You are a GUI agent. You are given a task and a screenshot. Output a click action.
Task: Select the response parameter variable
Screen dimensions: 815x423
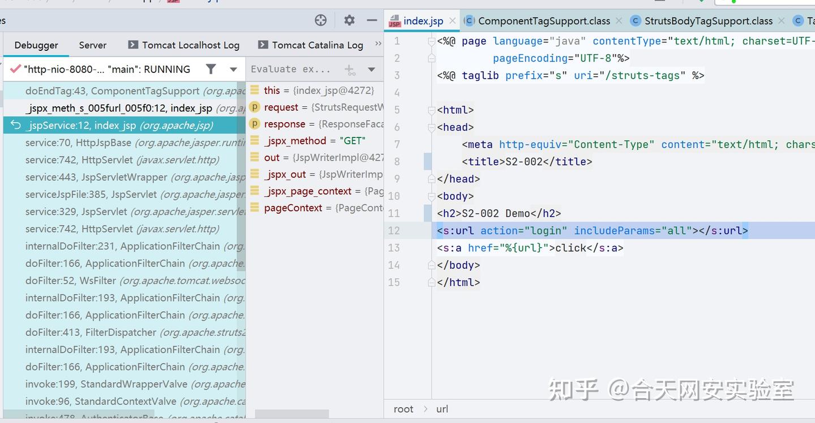point(316,124)
